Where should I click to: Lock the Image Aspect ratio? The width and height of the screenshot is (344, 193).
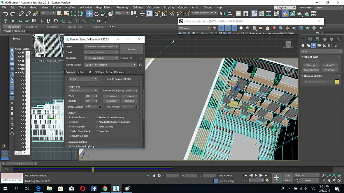click(x=100, y=107)
